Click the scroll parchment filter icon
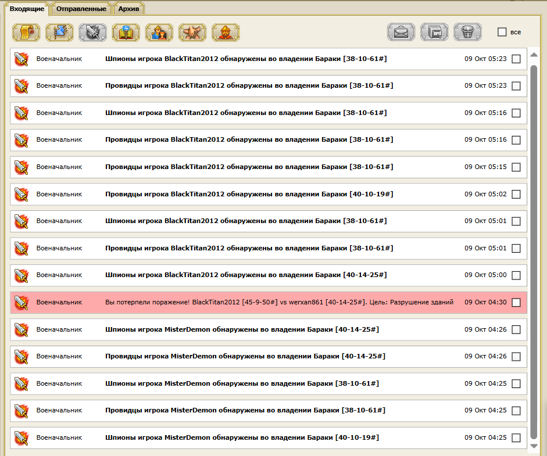The width and height of the screenshot is (547, 456). [26, 32]
